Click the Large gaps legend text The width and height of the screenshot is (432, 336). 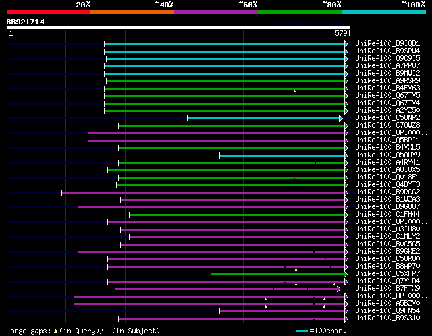(x=28, y=331)
